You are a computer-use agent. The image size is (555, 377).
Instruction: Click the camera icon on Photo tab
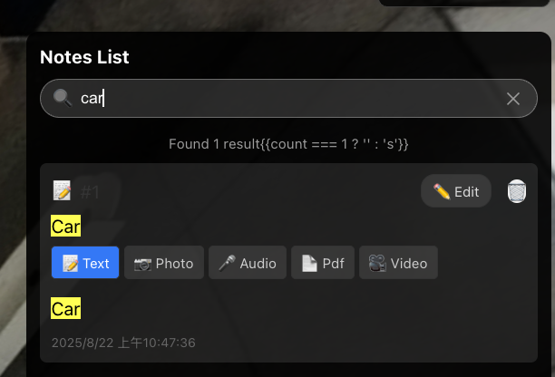pyautogui.click(x=142, y=264)
